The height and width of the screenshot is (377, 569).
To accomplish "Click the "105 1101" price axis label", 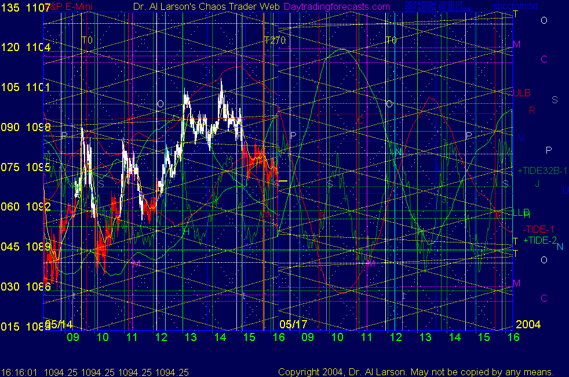I will click(x=25, y=87).
